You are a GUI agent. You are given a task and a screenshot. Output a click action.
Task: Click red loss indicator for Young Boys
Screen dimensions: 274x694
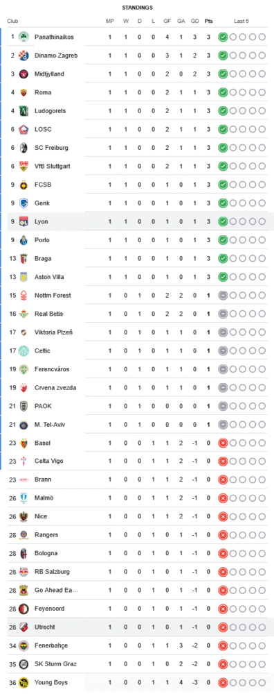pyautogui.click(x=223, y=682)
